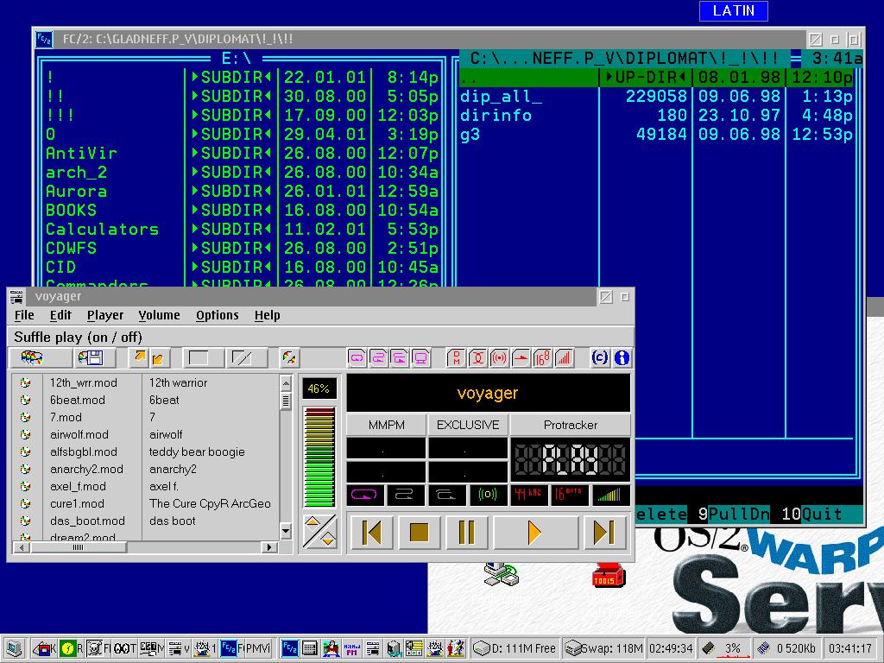Select the AntiVir folder in FC/2 left panel
This screenshot has height=663, width=884.
[81, 153]
